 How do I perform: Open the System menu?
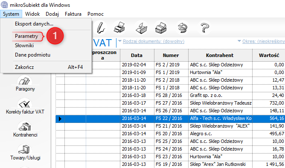pyautogui.click(x=11, y=14)
